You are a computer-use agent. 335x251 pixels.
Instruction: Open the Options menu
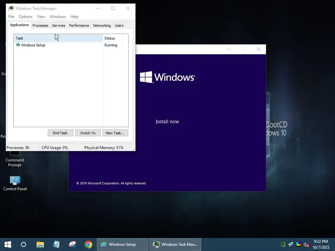26,17
